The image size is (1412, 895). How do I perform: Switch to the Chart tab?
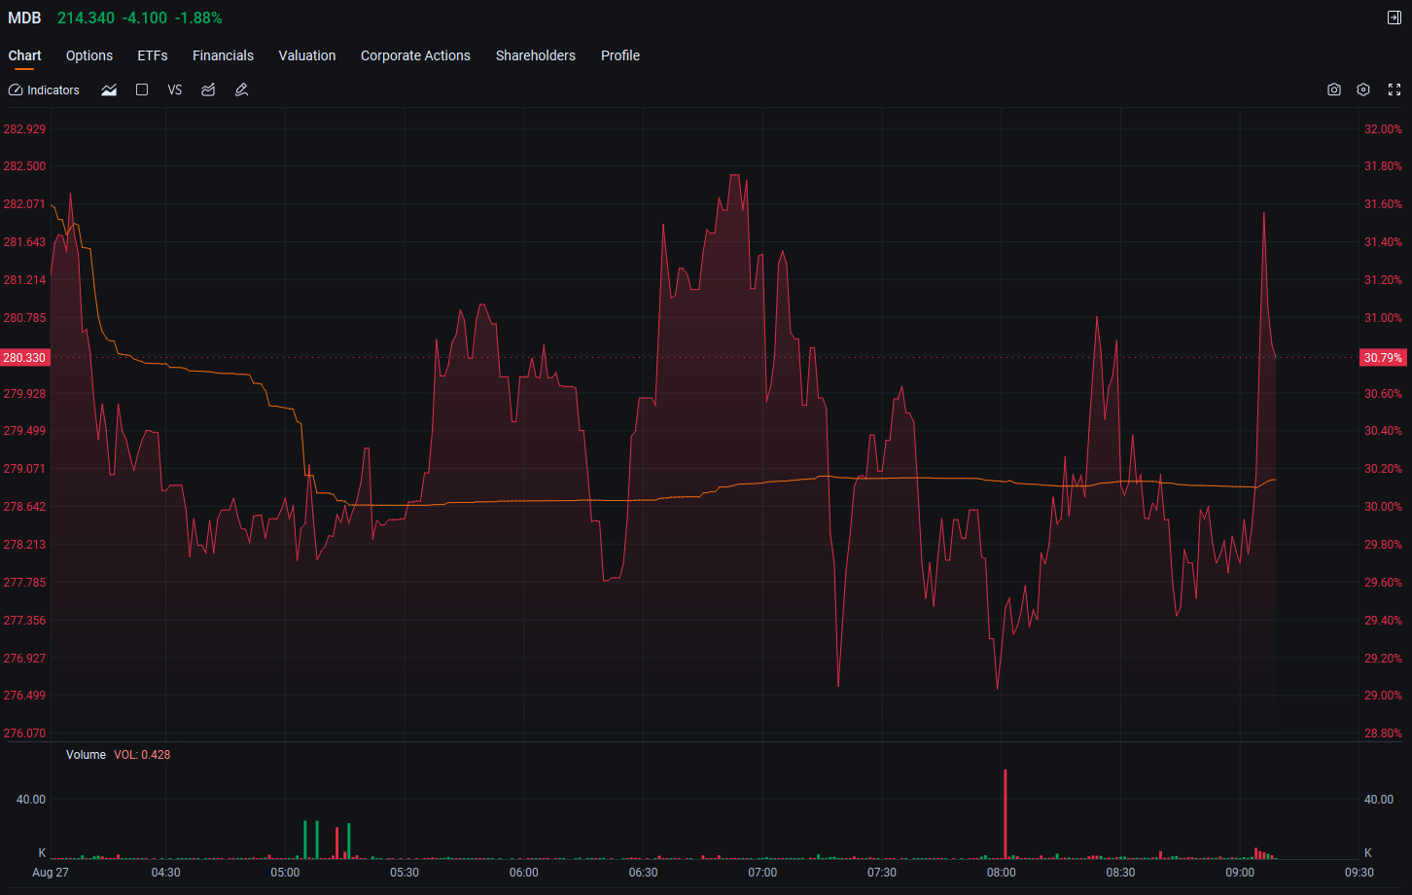(x=24, y=55)
